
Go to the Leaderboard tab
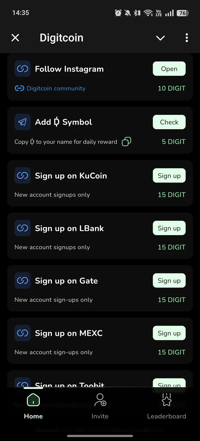click(x=166, y=406)
